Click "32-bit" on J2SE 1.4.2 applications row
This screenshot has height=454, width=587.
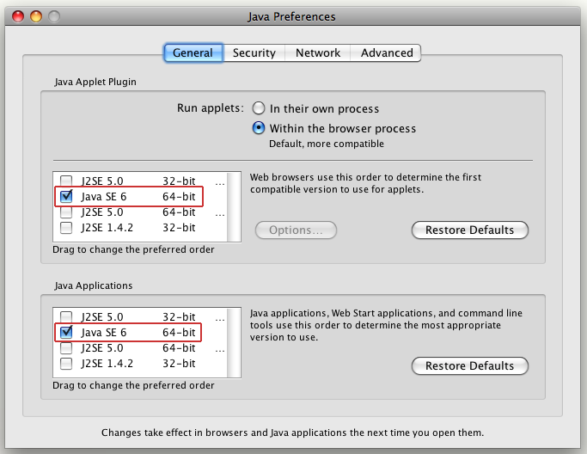[179, 364]
